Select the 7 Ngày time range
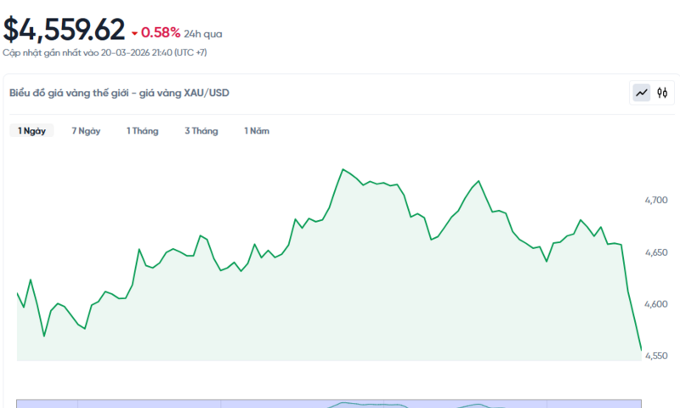 pos(86,131)
